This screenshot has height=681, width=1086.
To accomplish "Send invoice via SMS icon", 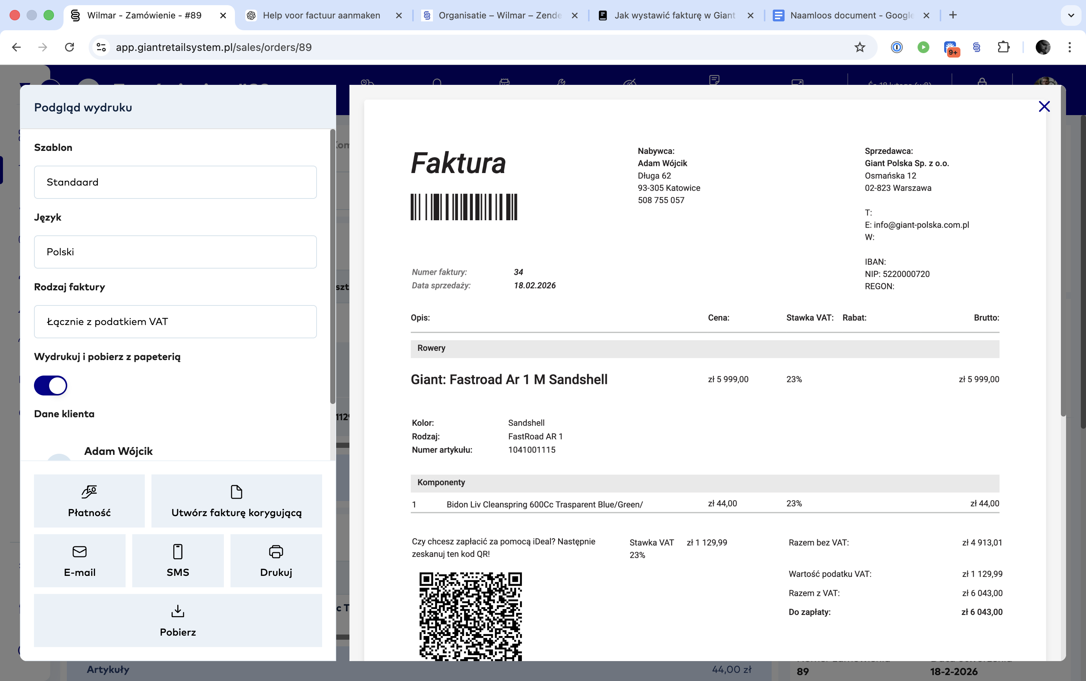I will pos(178,552).
